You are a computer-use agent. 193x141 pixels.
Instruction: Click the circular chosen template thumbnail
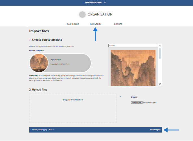39,63
